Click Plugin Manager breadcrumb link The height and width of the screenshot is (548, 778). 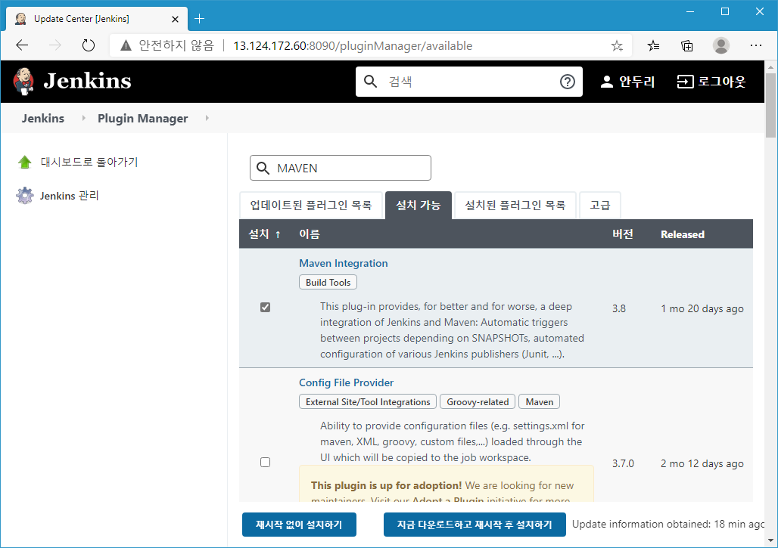(x=143, y=119)
